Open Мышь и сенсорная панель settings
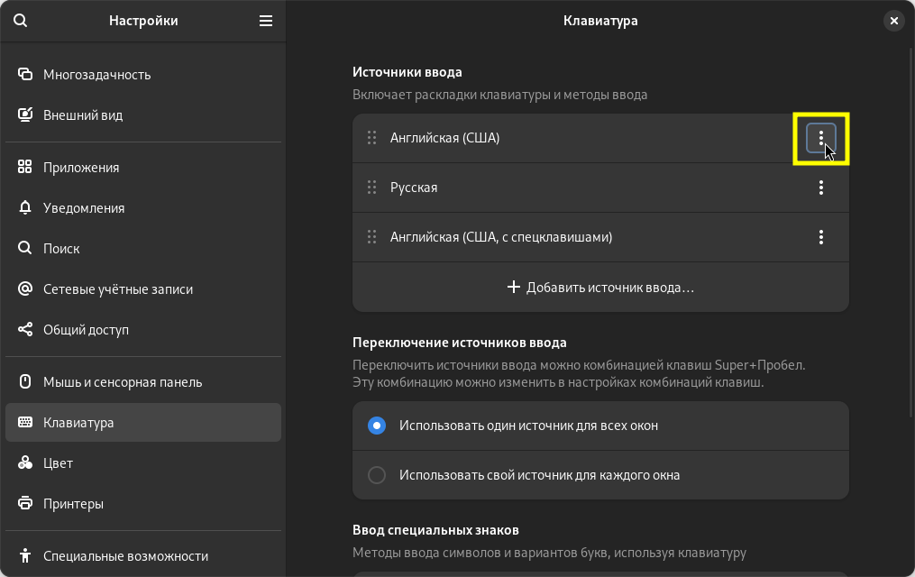915x577 pixels. (123, 382)
